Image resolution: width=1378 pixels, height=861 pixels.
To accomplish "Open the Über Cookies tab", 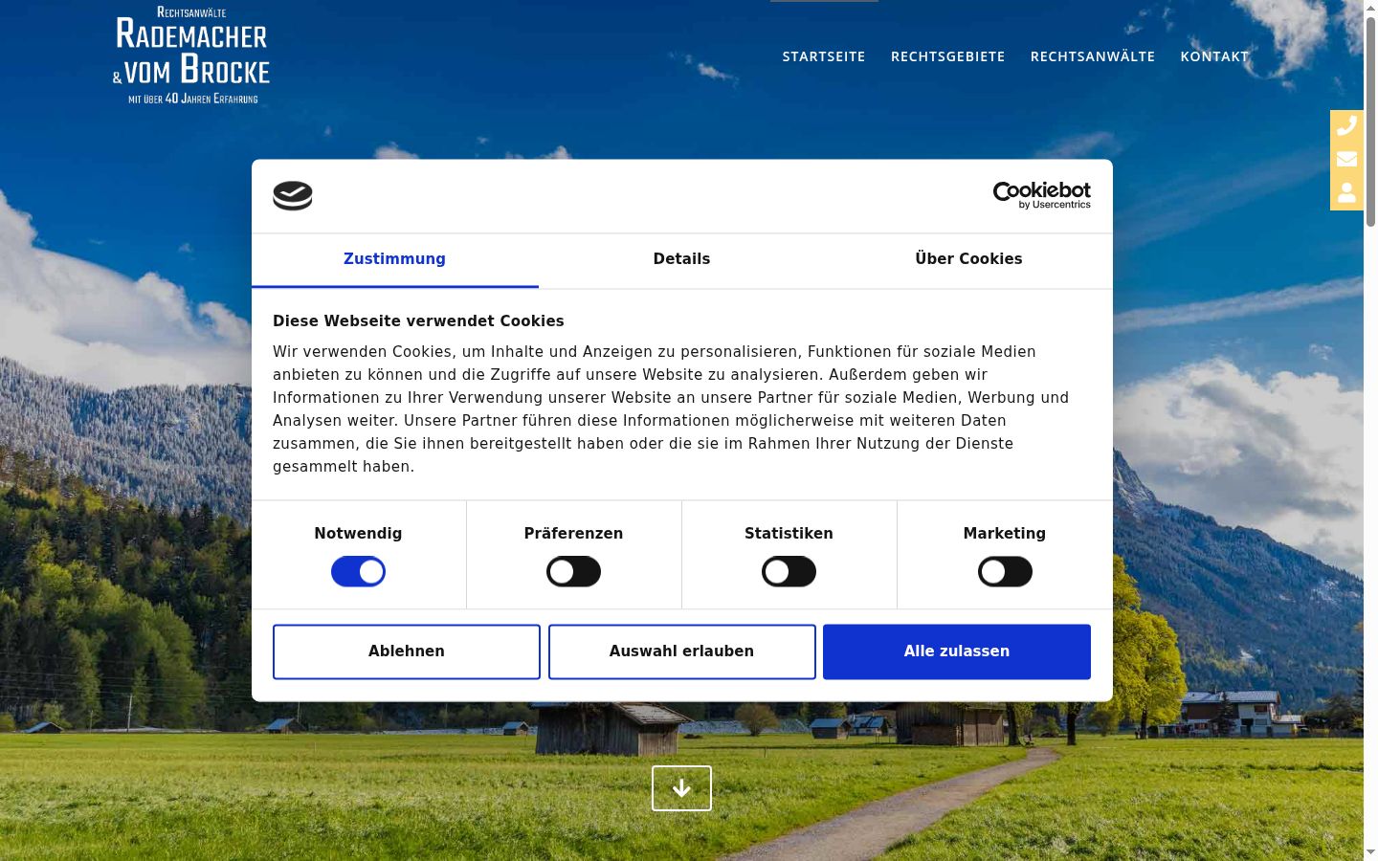I will pos(968,259).
